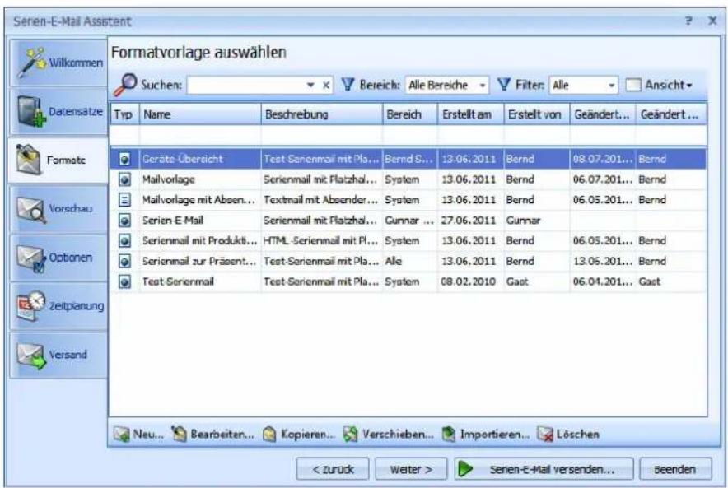Viewport: 728px width, 488px height.
Task: Select the Mailvorlage mit Absen... template name
Action: (x=198, y=200)
